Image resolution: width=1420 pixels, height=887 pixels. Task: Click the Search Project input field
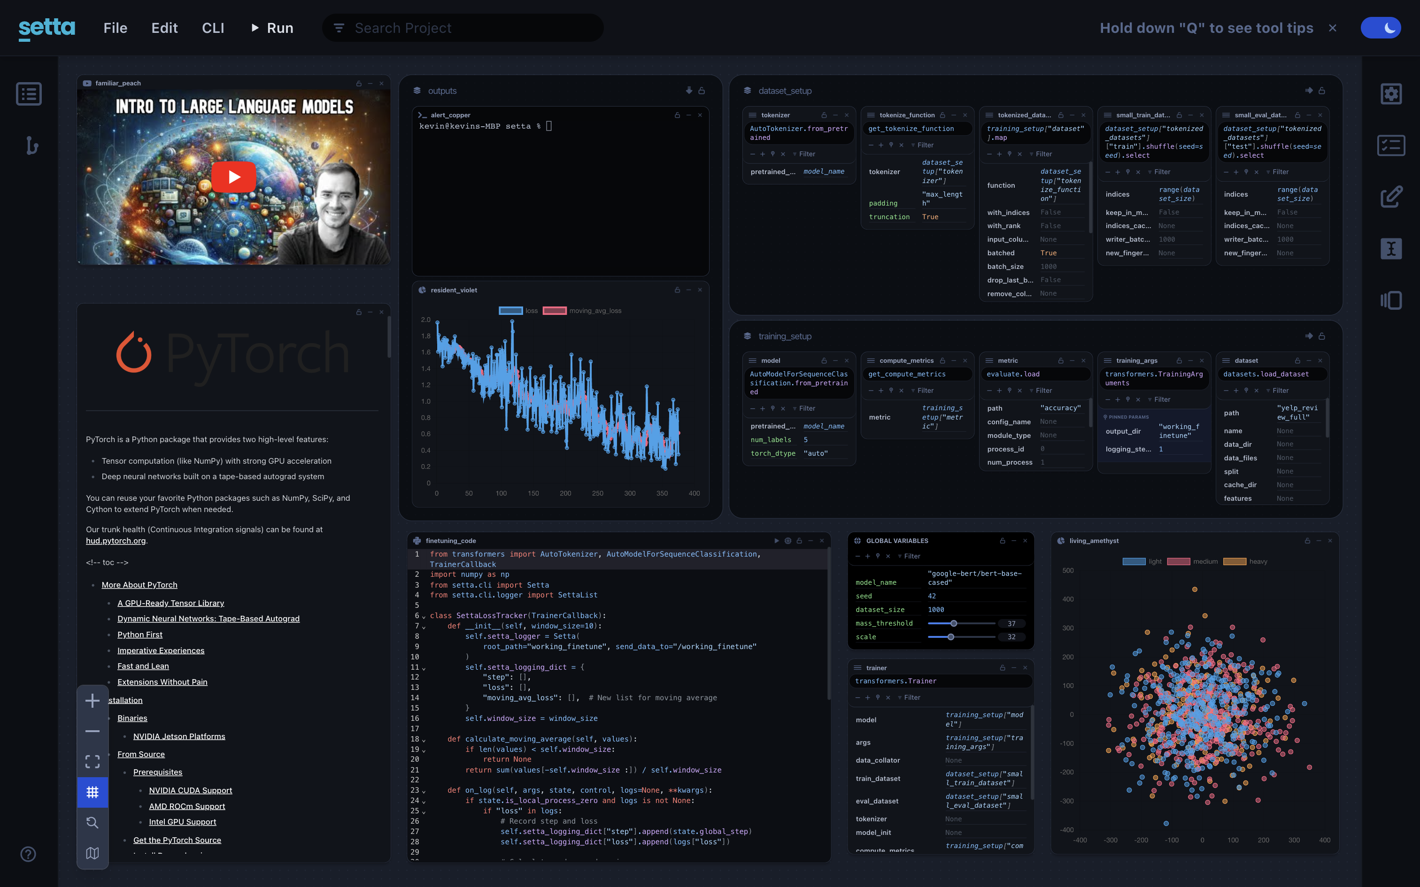pyautogui.click(x=463, y=28)
